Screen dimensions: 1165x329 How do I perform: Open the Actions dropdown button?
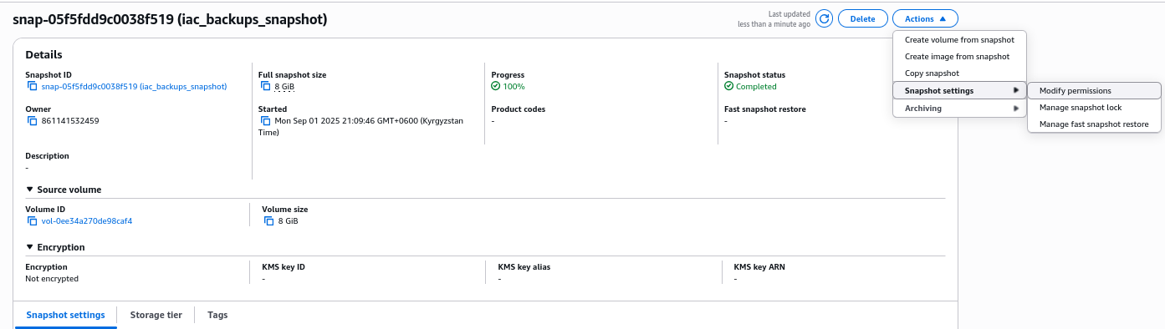coord(925,18)
